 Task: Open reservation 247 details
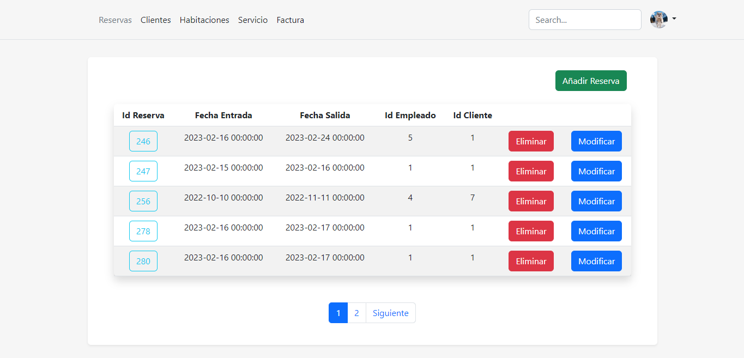(x=143, y=171)
